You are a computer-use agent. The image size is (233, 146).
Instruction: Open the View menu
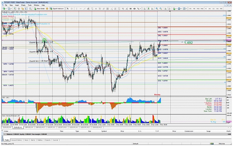point(11,5)
